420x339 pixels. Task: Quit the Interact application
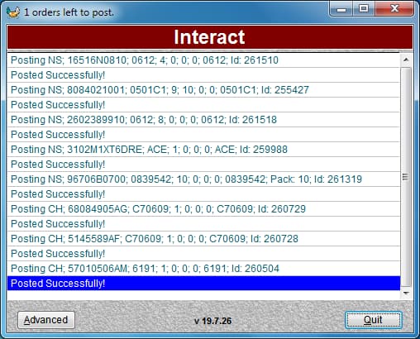[x=373, y=320]
